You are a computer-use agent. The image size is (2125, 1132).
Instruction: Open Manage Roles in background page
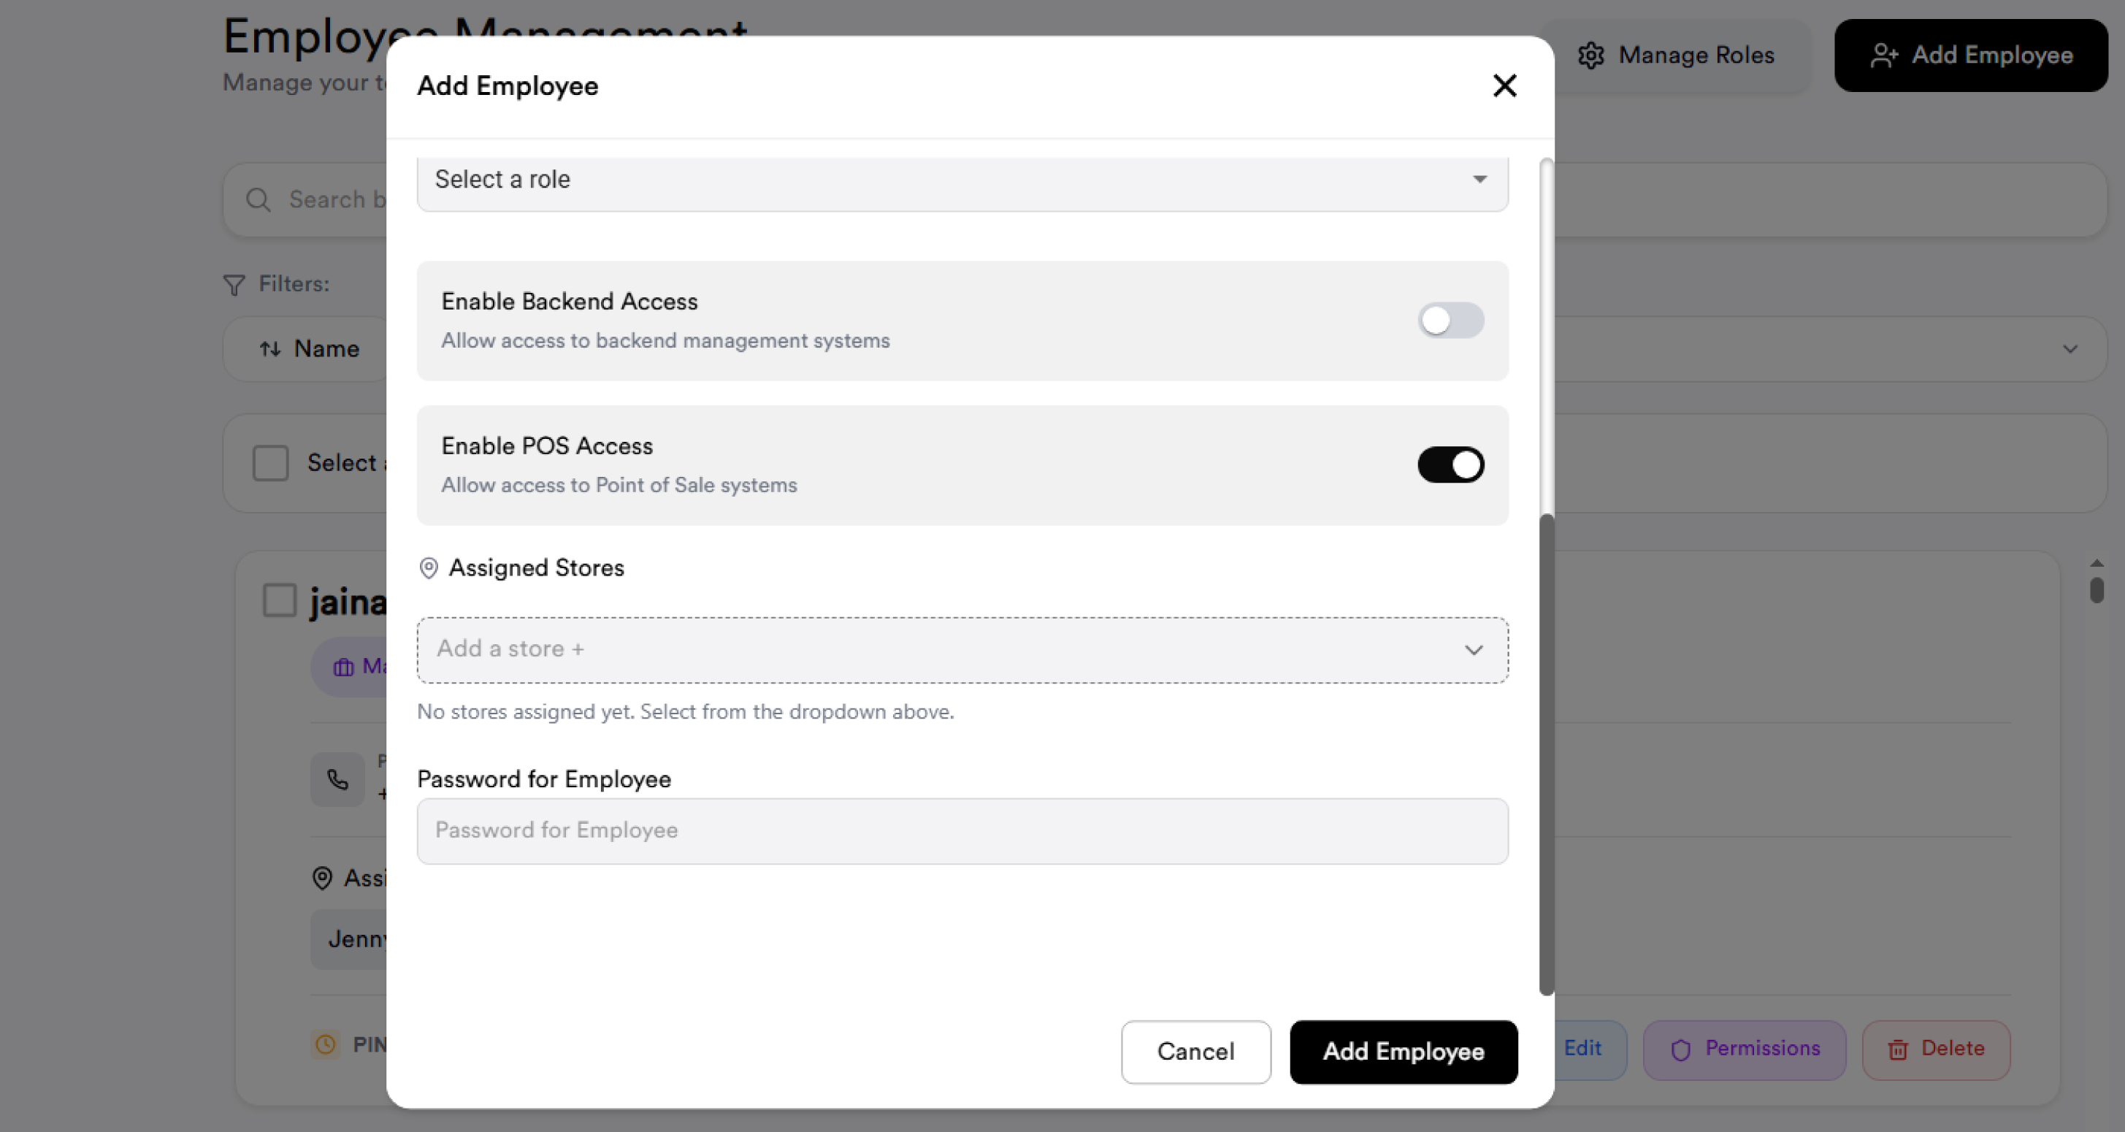coord(1675,56)
